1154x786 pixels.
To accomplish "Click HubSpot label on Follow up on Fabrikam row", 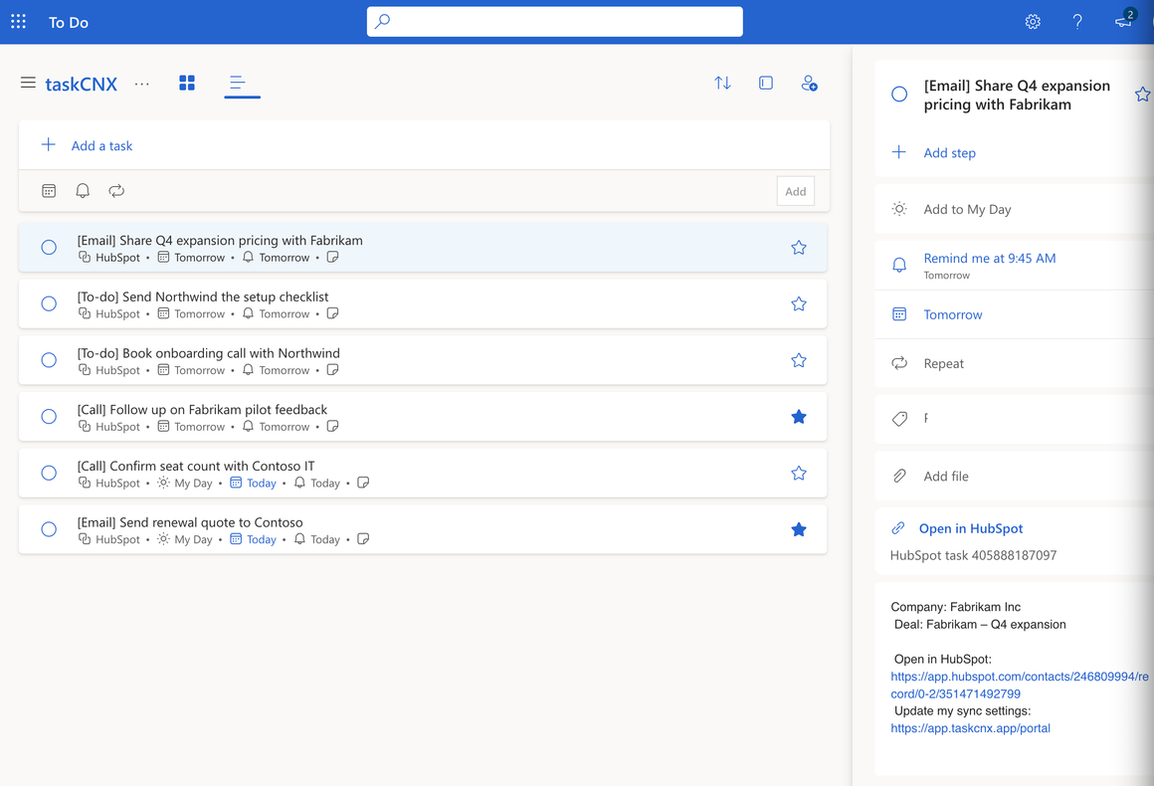I will tap(117, 427).
